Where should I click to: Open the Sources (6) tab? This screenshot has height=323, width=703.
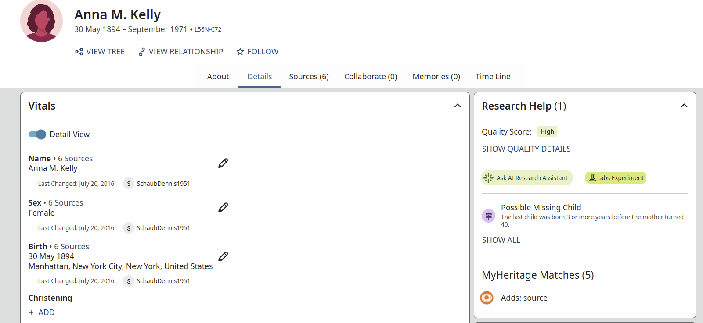pyautogui.click(x=309, y=77)
